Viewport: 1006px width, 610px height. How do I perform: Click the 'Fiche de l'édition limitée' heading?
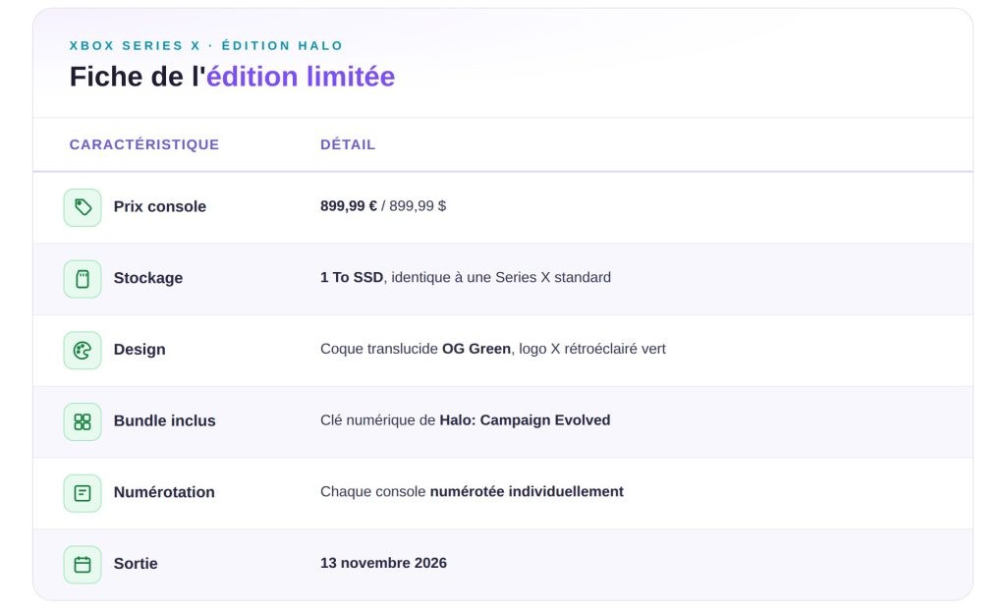point(232,77)
